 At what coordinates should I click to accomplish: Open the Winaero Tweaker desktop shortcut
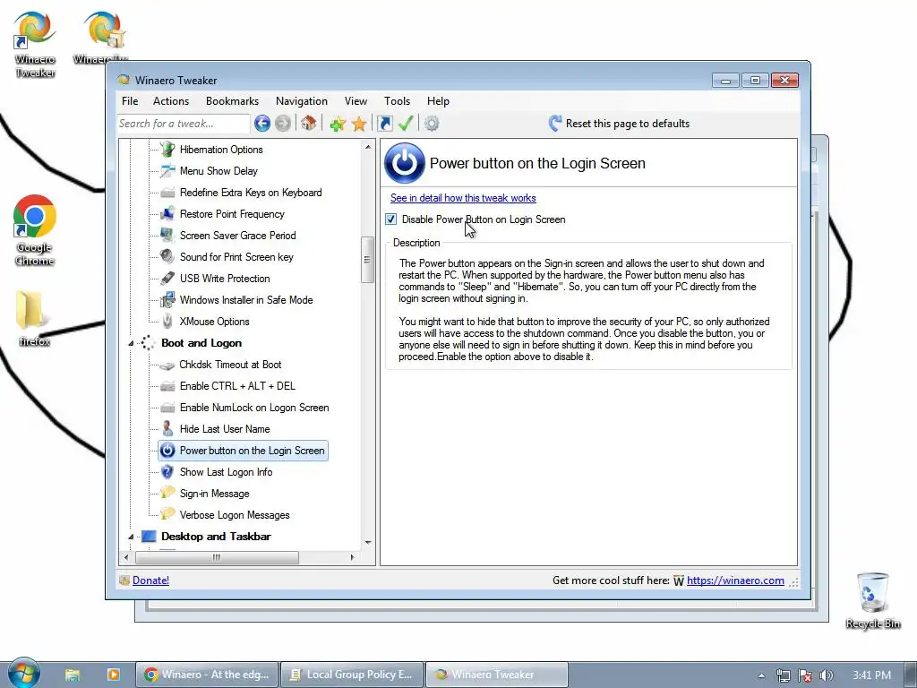[35, 44]
